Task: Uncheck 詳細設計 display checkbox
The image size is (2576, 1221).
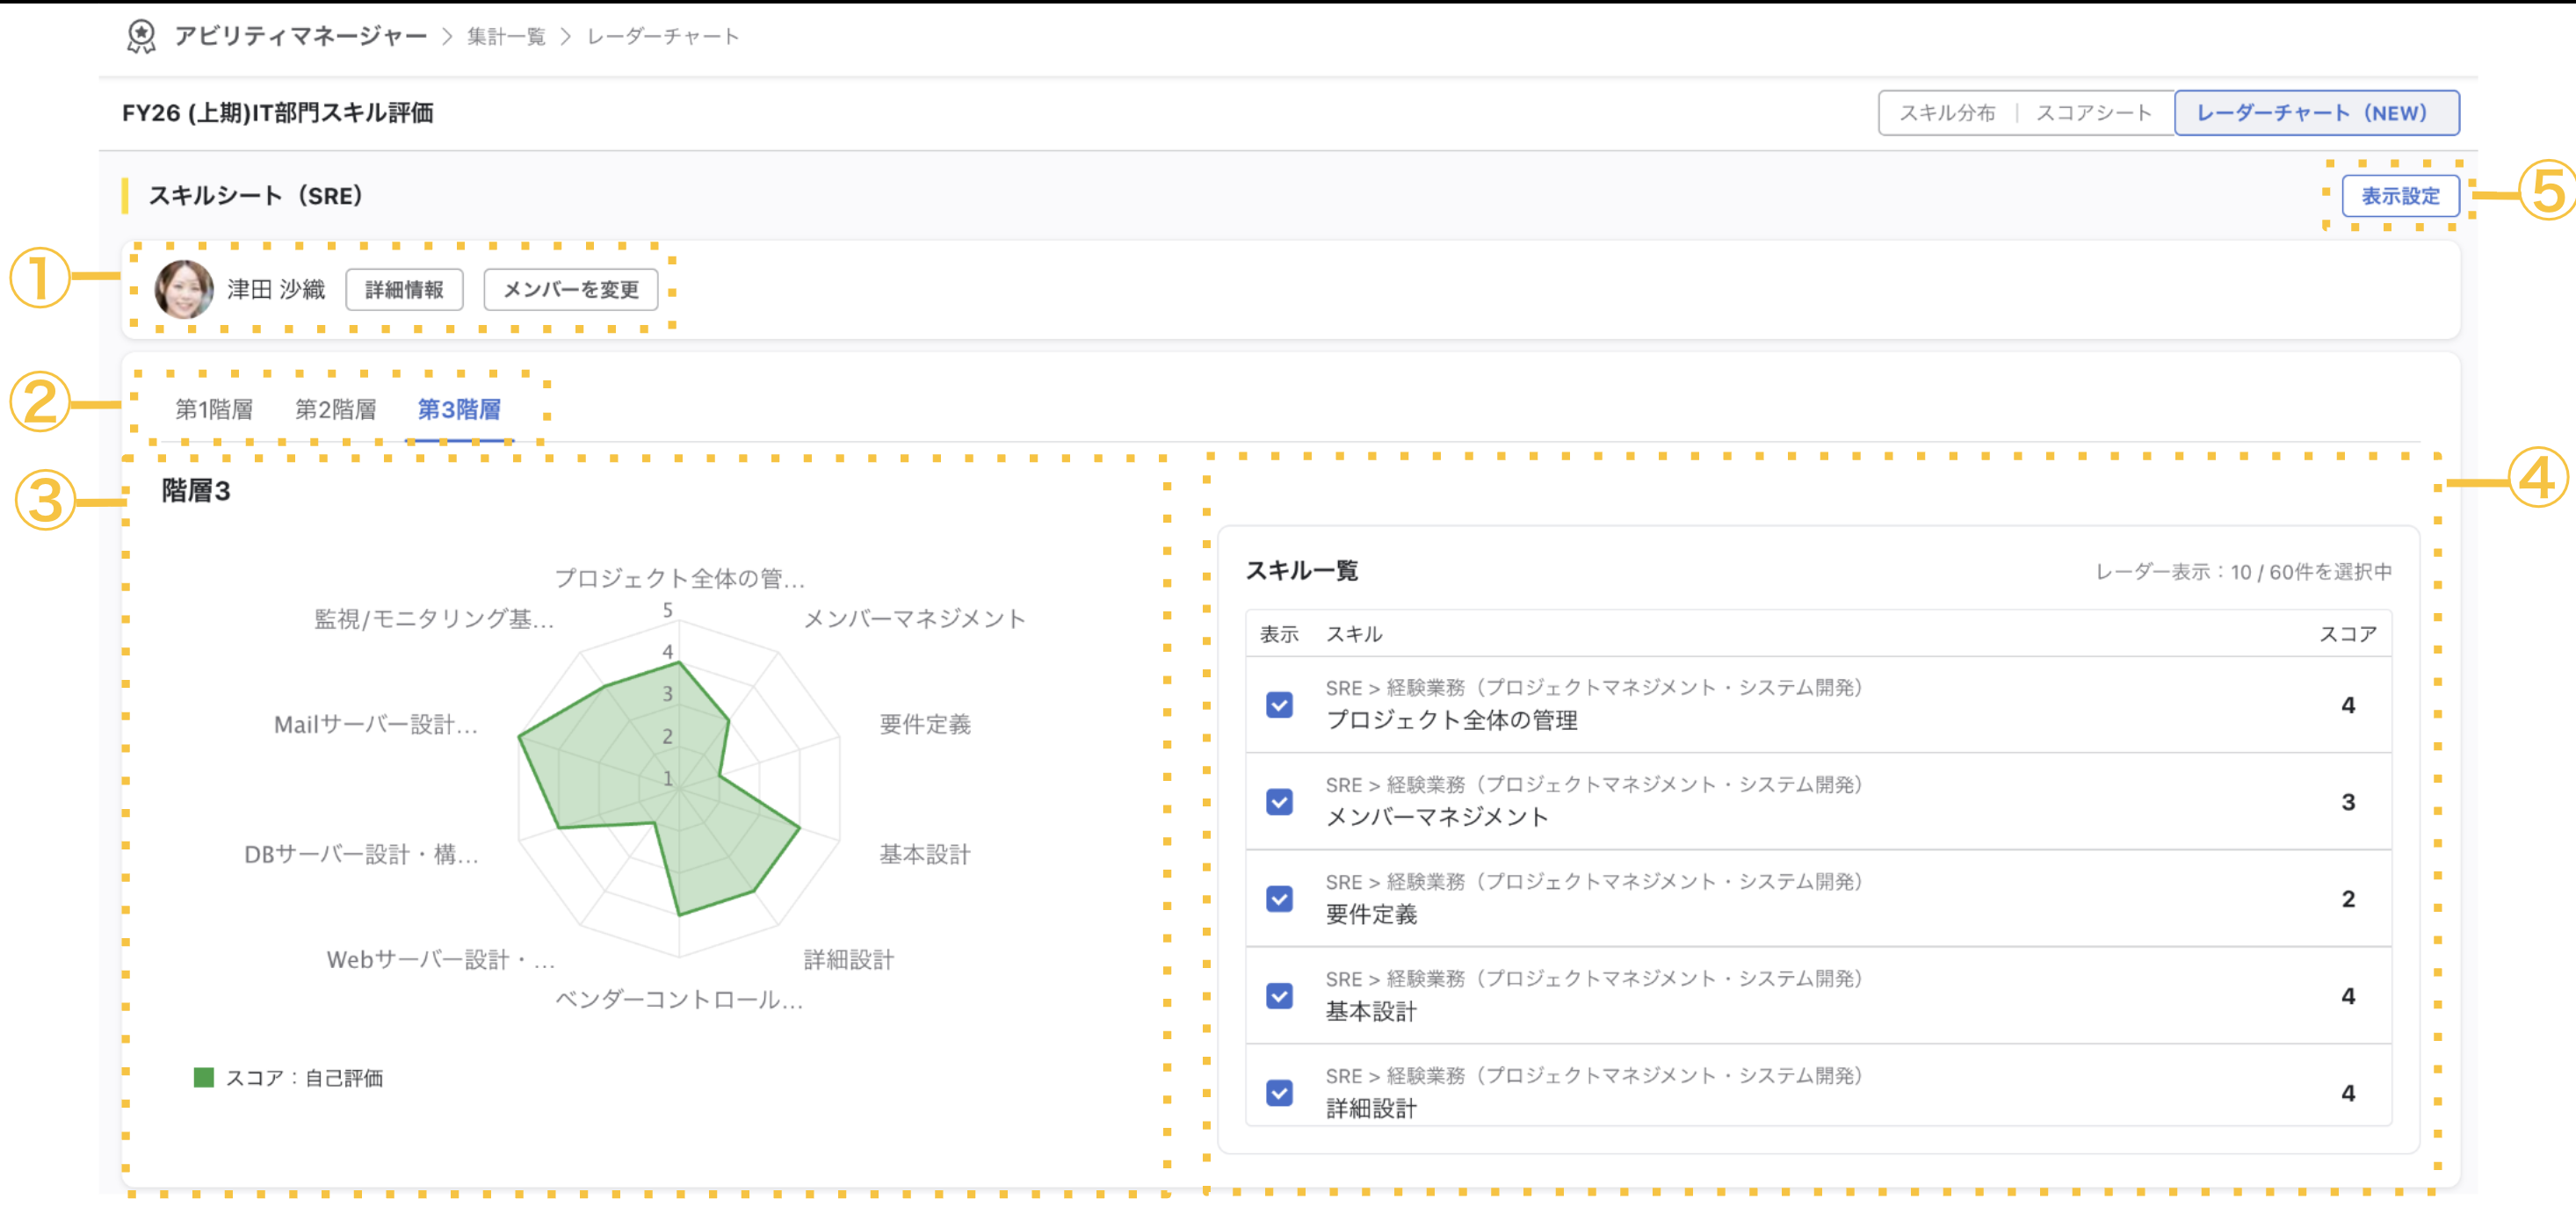Action: [x=1279, y=1093]
